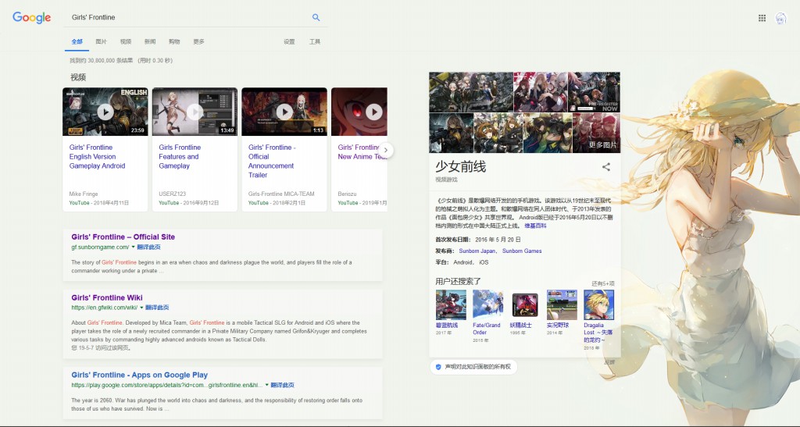Open the 工具 tools menu

point(314,41)
